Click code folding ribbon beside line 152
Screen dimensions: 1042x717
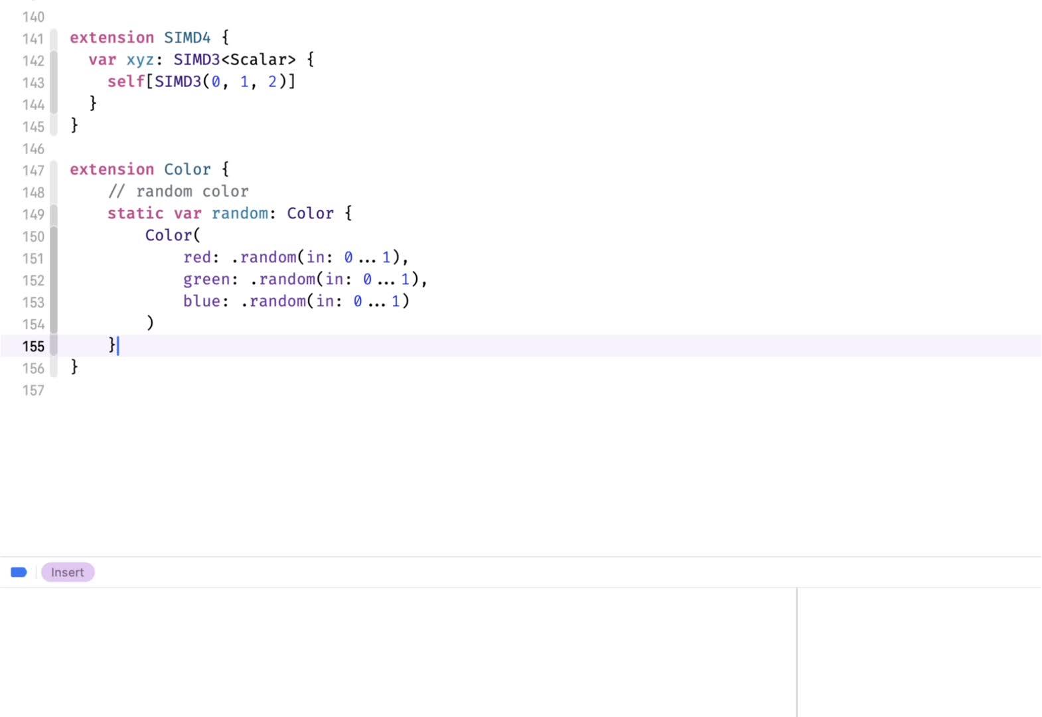[54, 280]
